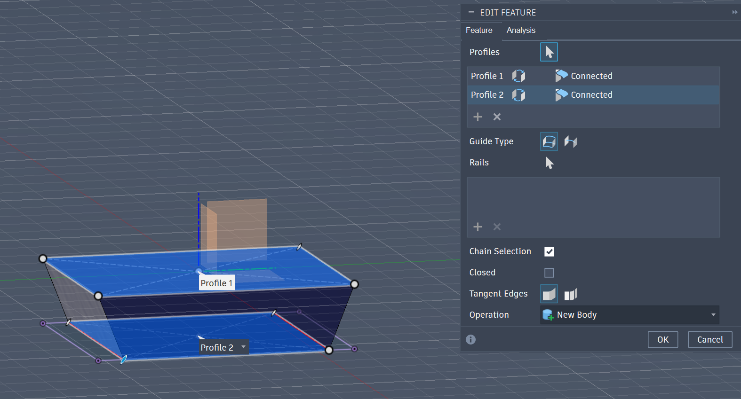Click the Guide Type label
The height and width of the screenshot is (399, 741).
pyautogui.click(x=491, y=141)
